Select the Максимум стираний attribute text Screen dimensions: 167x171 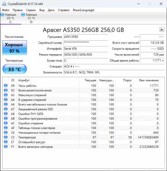click(x=32, y=95)
